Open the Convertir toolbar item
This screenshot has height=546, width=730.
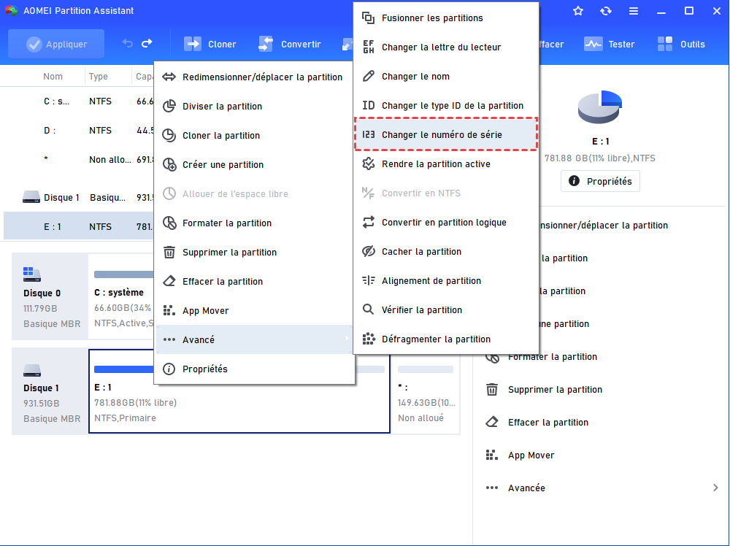[290, 45]
